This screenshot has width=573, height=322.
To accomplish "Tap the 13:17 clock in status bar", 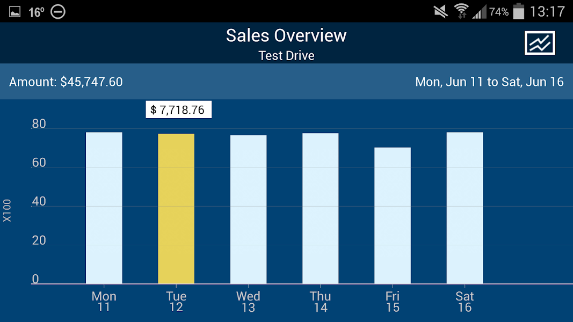I will [547, 11].
